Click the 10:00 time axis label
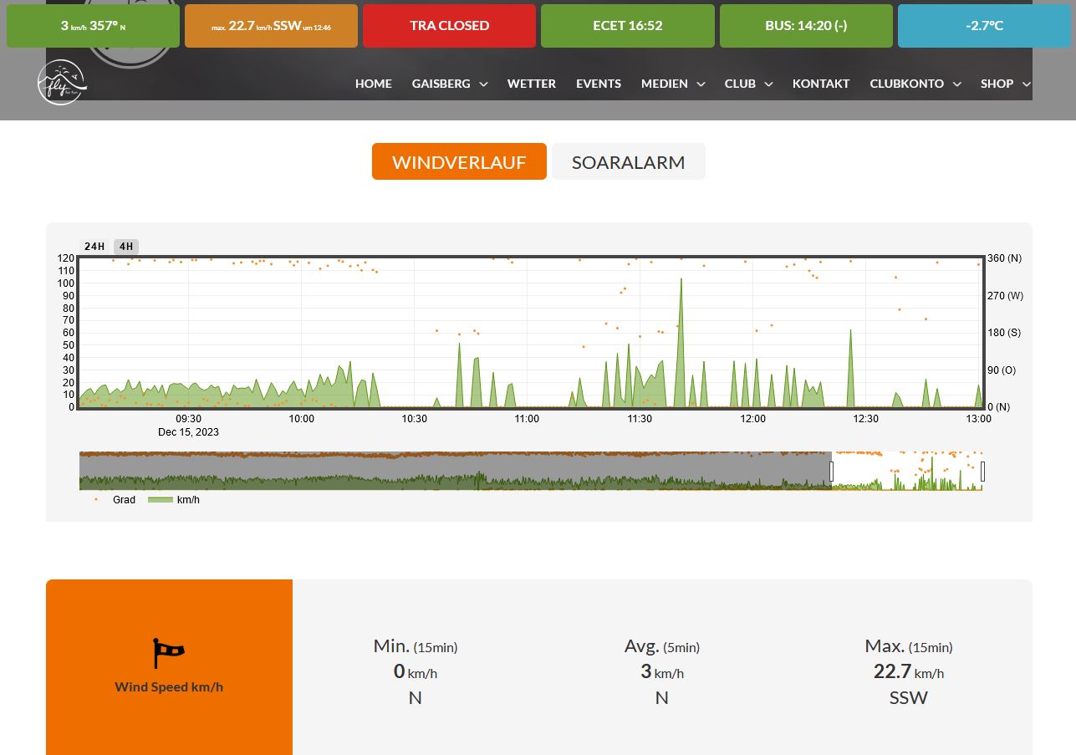Screen dimensions: 1076x755 pyautogui.click(x=301, y=419)
